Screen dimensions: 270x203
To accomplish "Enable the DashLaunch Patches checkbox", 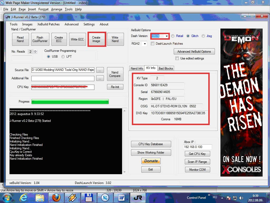I will click(x=152, y=44).
